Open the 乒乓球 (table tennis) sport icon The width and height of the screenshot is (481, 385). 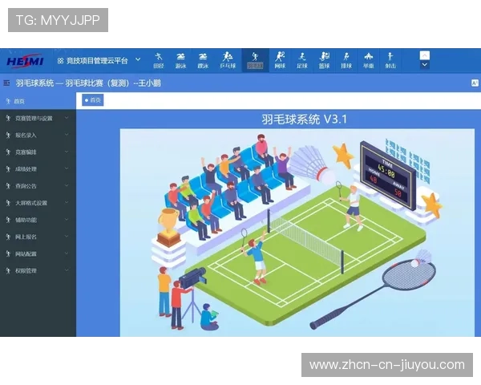click(227, 59)
